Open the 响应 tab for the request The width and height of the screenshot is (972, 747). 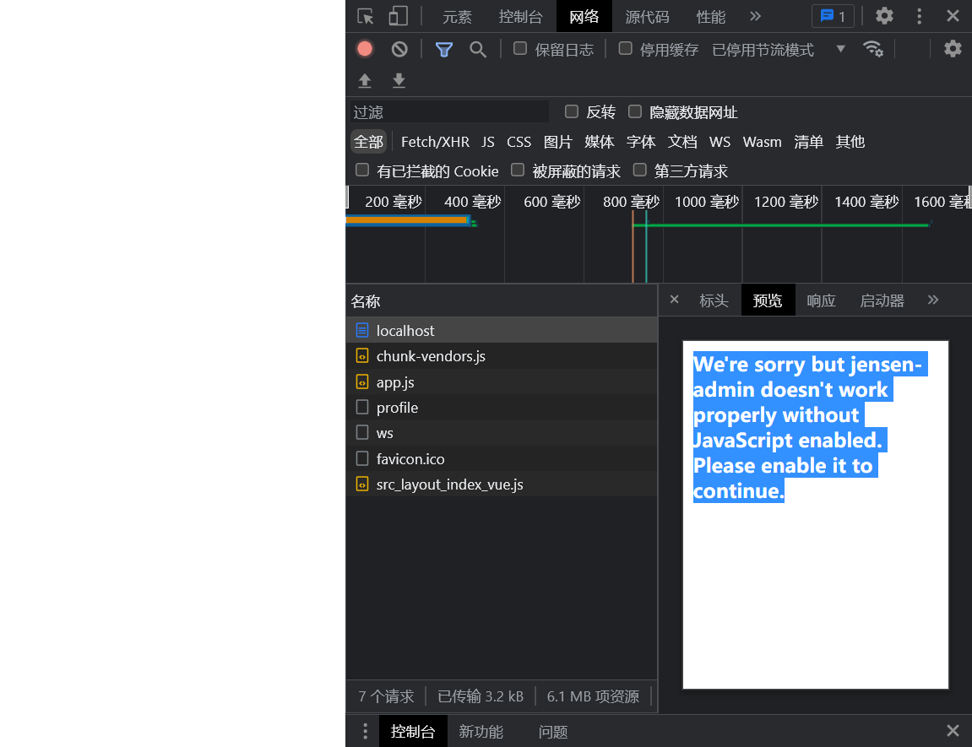821,300
